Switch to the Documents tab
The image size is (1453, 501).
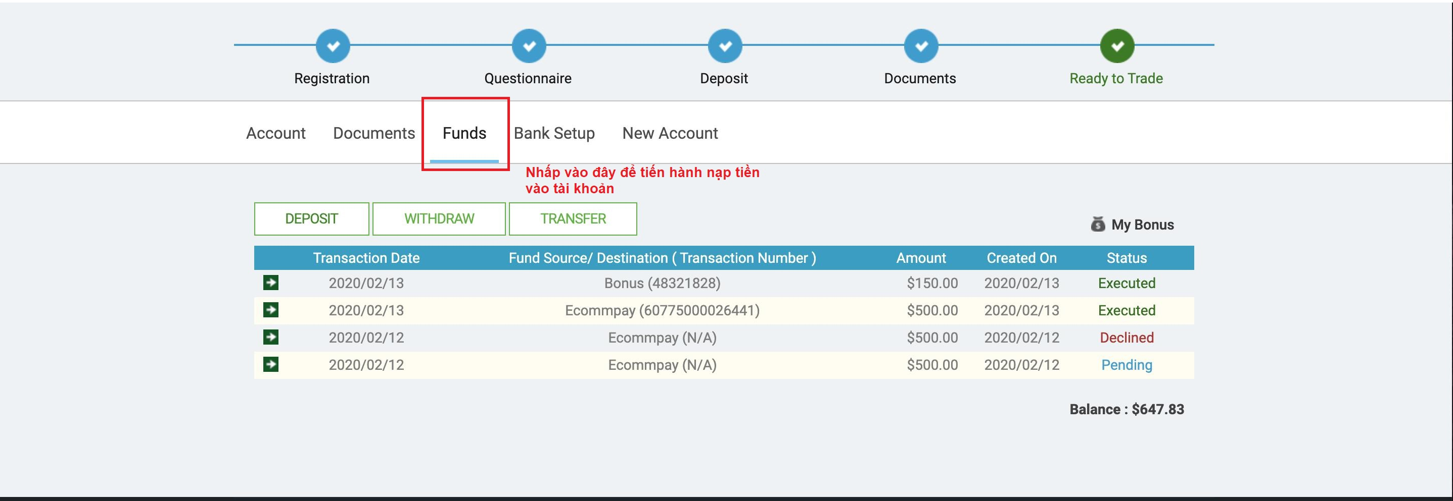pyautogui.click(x=374, y=133)
